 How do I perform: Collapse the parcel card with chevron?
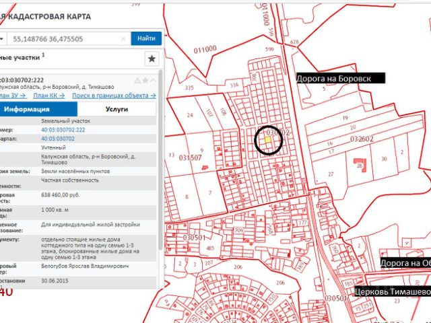[153, 80]
